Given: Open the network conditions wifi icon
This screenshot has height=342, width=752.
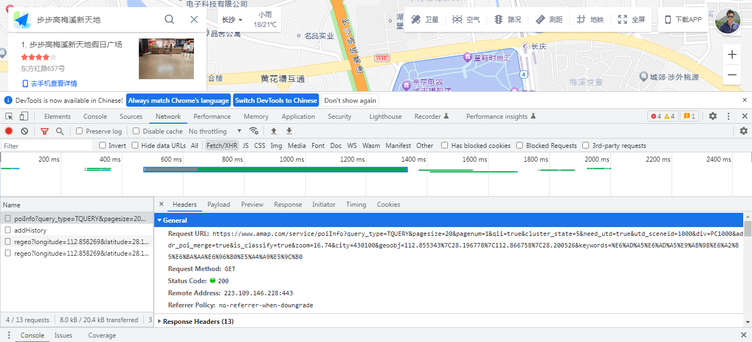Looking at the screenshot, I should 254,131.
